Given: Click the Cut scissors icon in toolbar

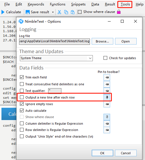Looking at the screenshot, I should [x=59, y=12].
